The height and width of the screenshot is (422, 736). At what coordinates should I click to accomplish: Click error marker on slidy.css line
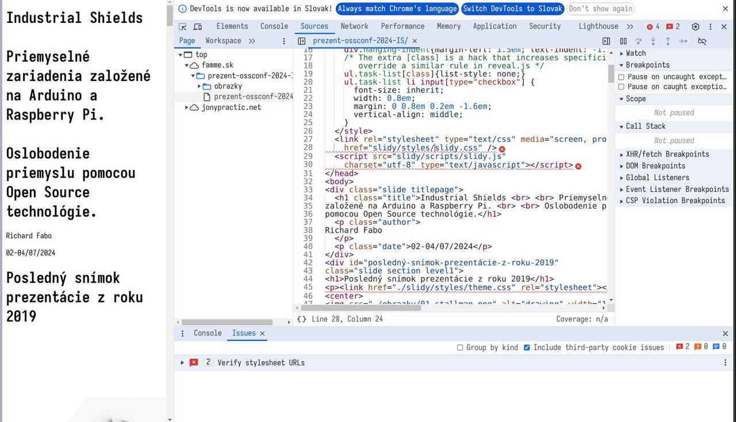[502, 149]
